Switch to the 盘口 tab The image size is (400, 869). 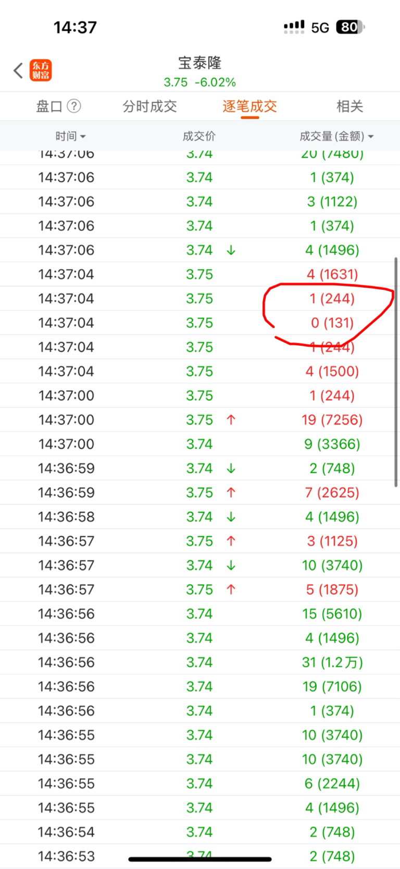point(49,106)
